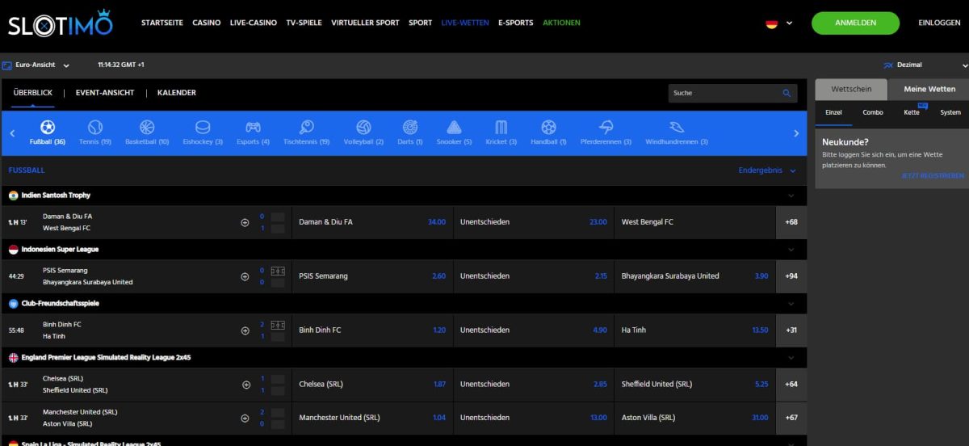Click the search magnifier icon
This screenshot has width=969, height=446.
point(787,94)
